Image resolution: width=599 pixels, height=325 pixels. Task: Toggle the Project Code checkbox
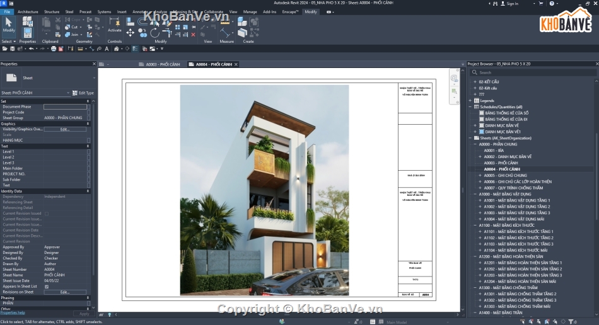(x=89, y=113)
